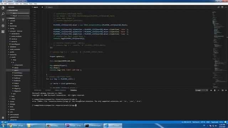Move the panel to the side
Image resolution: width=228 pixels, height=128 pixels.
(x=222, y=90)
